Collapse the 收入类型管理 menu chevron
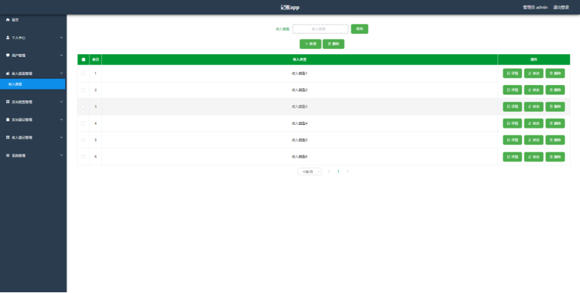The height and width of the screenshot is (293, 580). (61, 74)
